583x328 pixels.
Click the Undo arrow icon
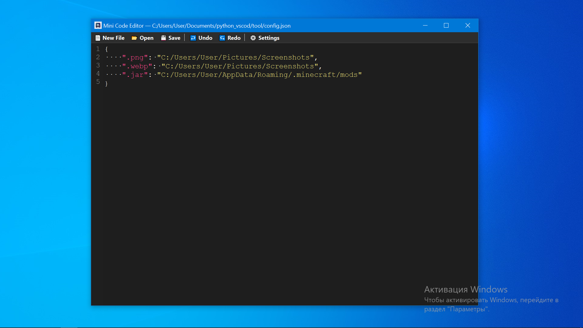(193, 38)
